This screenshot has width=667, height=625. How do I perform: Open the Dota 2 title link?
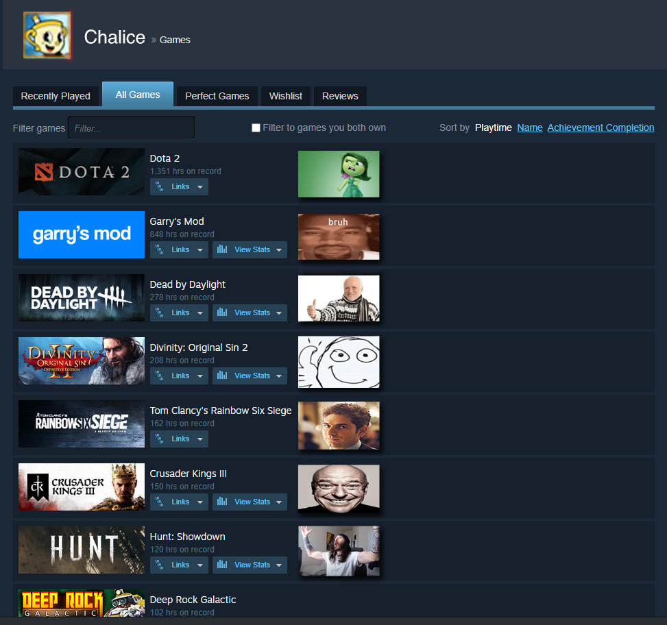tap(165, 158)
